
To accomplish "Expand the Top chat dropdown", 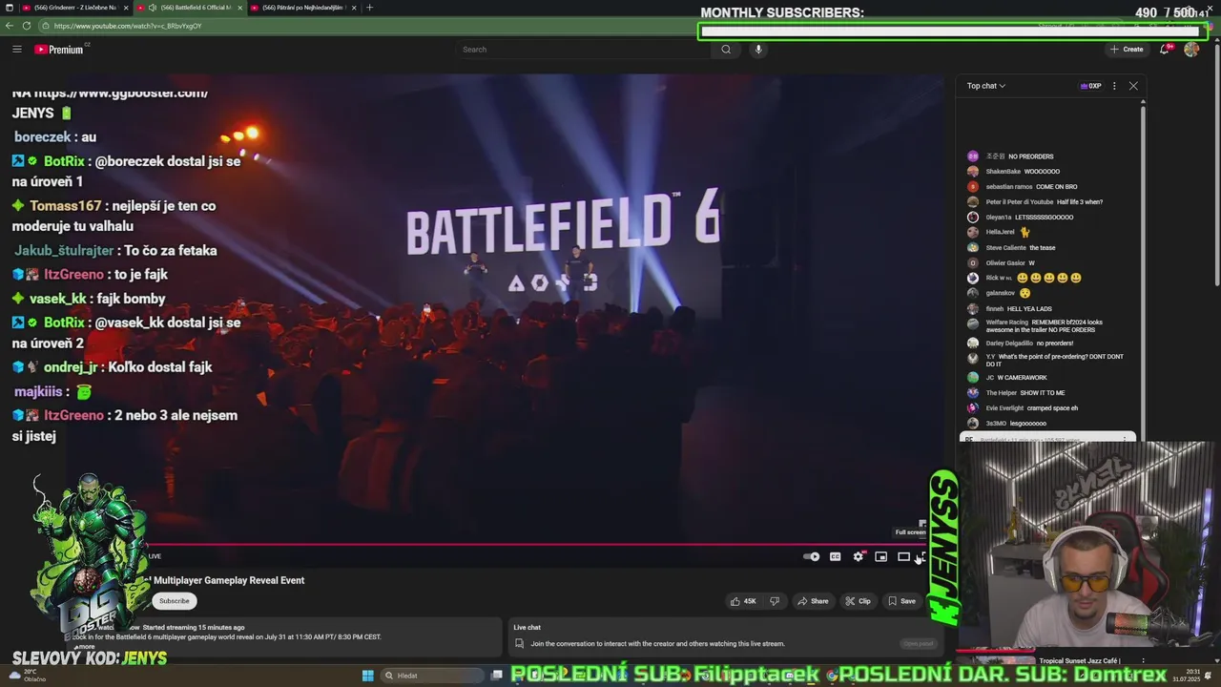I will click(986, 86).
